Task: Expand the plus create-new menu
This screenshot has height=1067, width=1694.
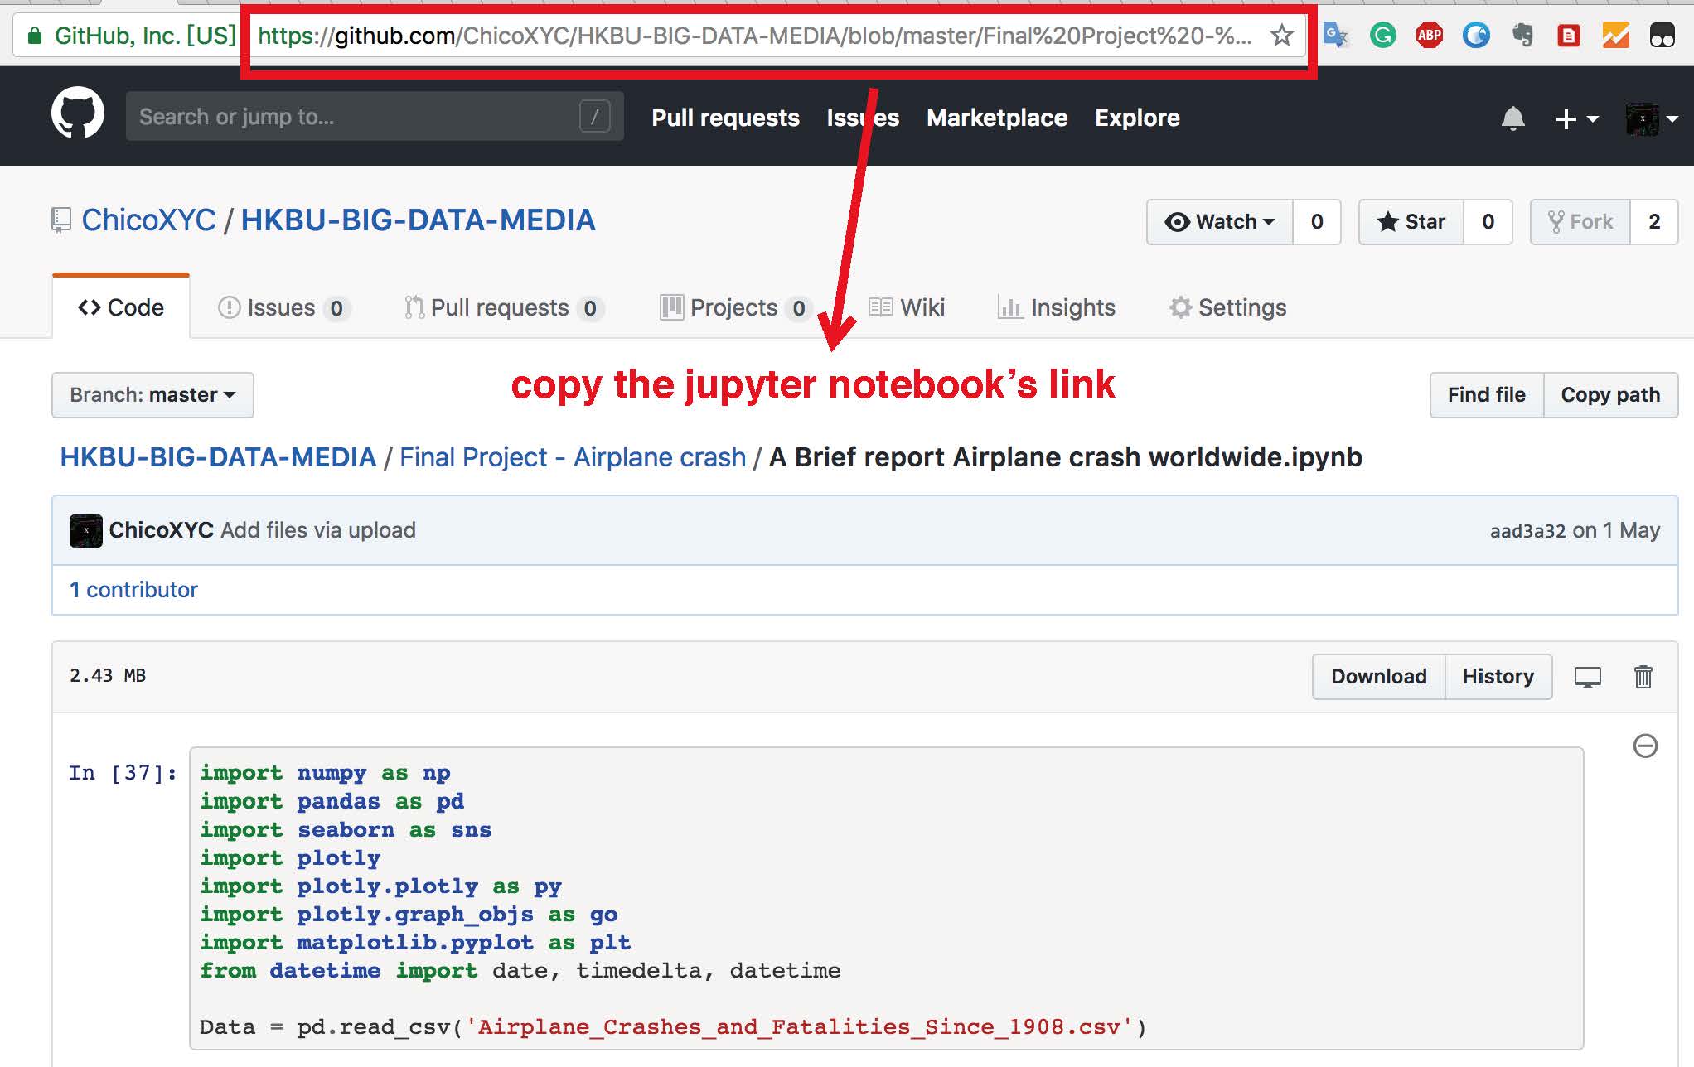Action: click(x=1575, y=119)
